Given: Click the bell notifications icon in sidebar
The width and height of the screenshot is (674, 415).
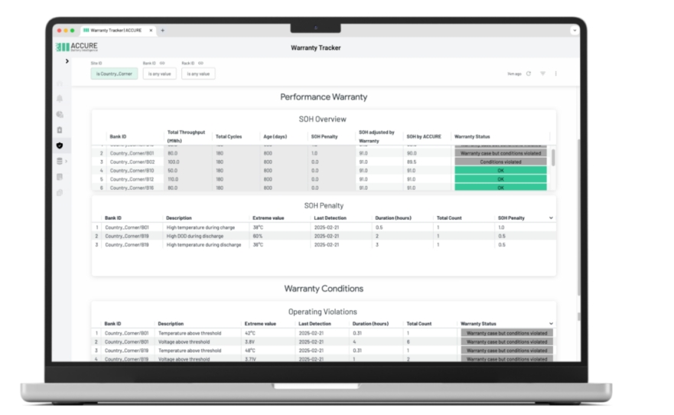Looking at the screenshot, I should 60,98.
